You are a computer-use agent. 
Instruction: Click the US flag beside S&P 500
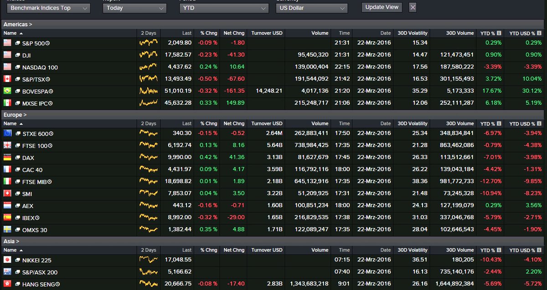tap(7, 43)
